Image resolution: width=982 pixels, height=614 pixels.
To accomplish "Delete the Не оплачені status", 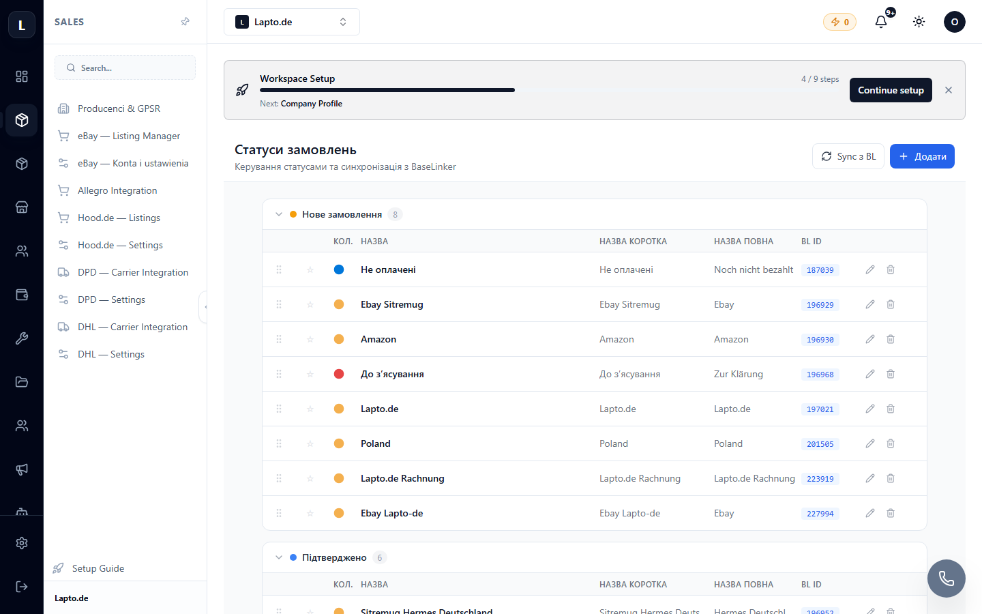I will 891,269.
